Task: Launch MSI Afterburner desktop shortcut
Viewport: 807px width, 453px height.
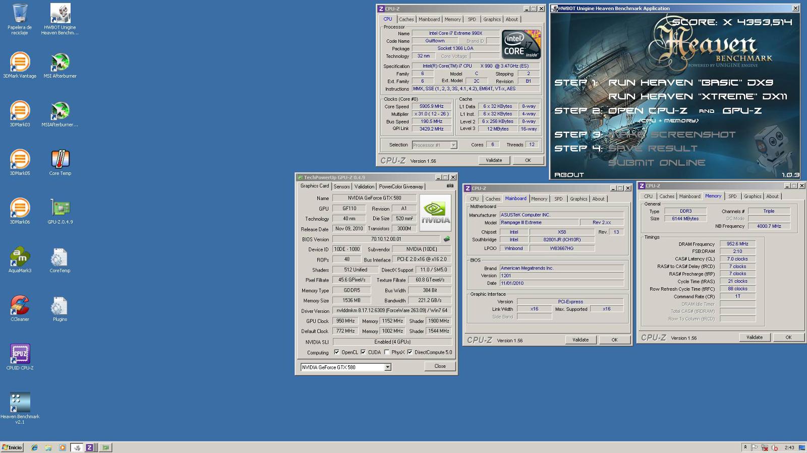Action: point(60,65)
